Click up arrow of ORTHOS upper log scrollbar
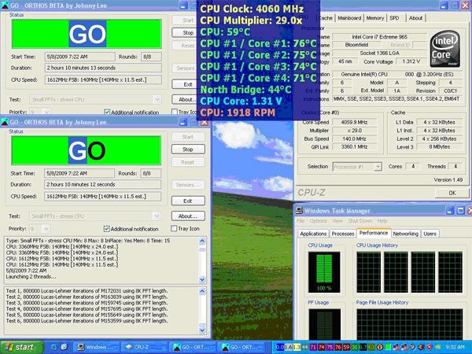 click(x=202, y=241)
